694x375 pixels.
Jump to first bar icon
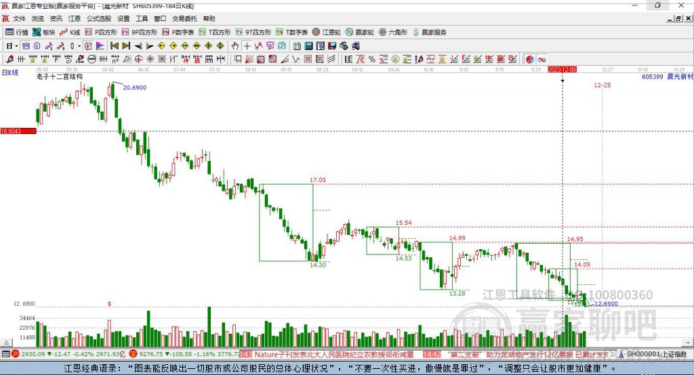(114, 46)
